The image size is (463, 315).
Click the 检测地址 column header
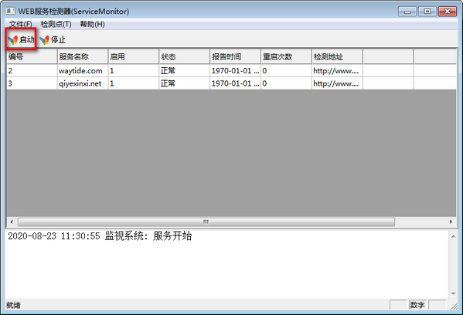[337, 56]
